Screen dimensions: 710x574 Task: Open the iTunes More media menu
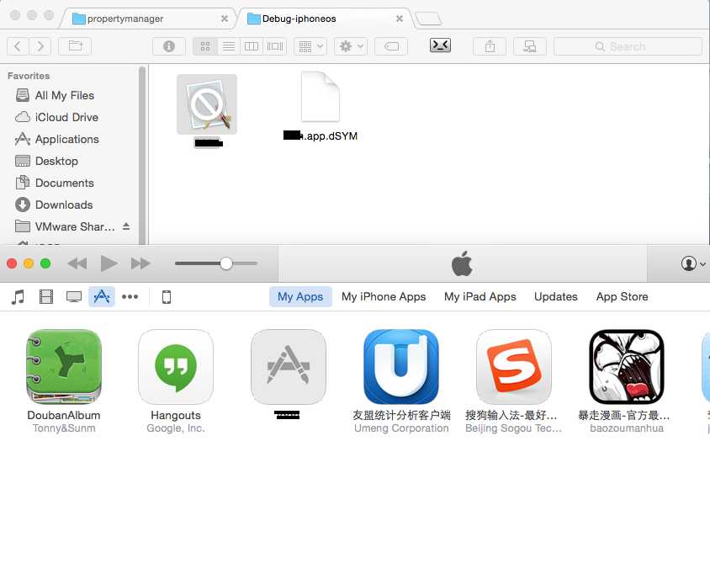pos(130,297)
